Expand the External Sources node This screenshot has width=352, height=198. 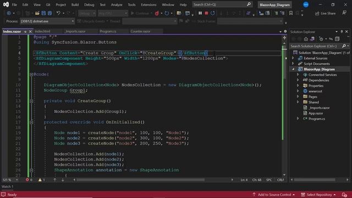[x=293, y=58]
